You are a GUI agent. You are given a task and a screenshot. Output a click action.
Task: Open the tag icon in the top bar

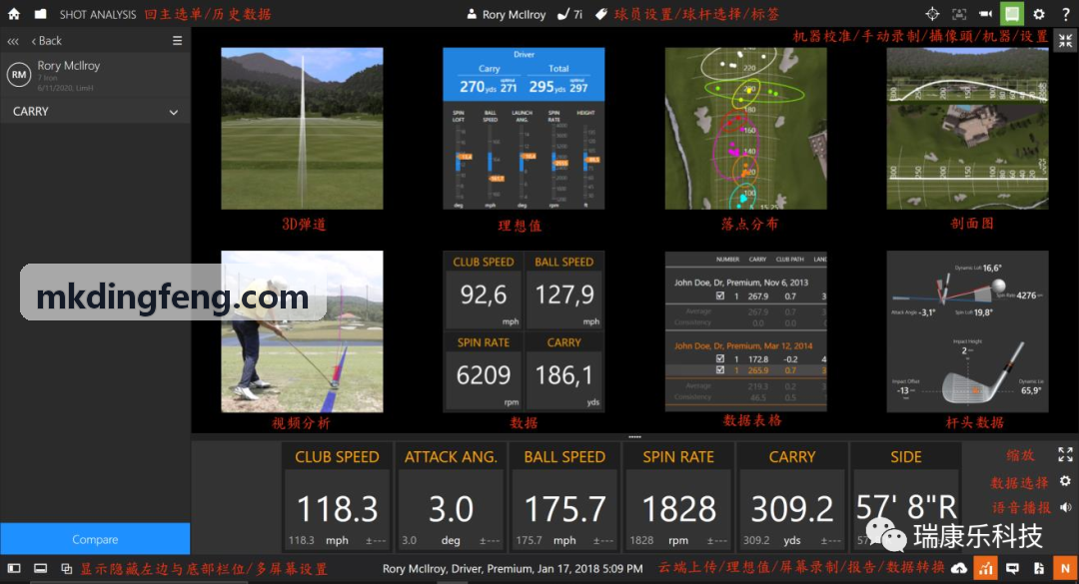pos(601,14)
